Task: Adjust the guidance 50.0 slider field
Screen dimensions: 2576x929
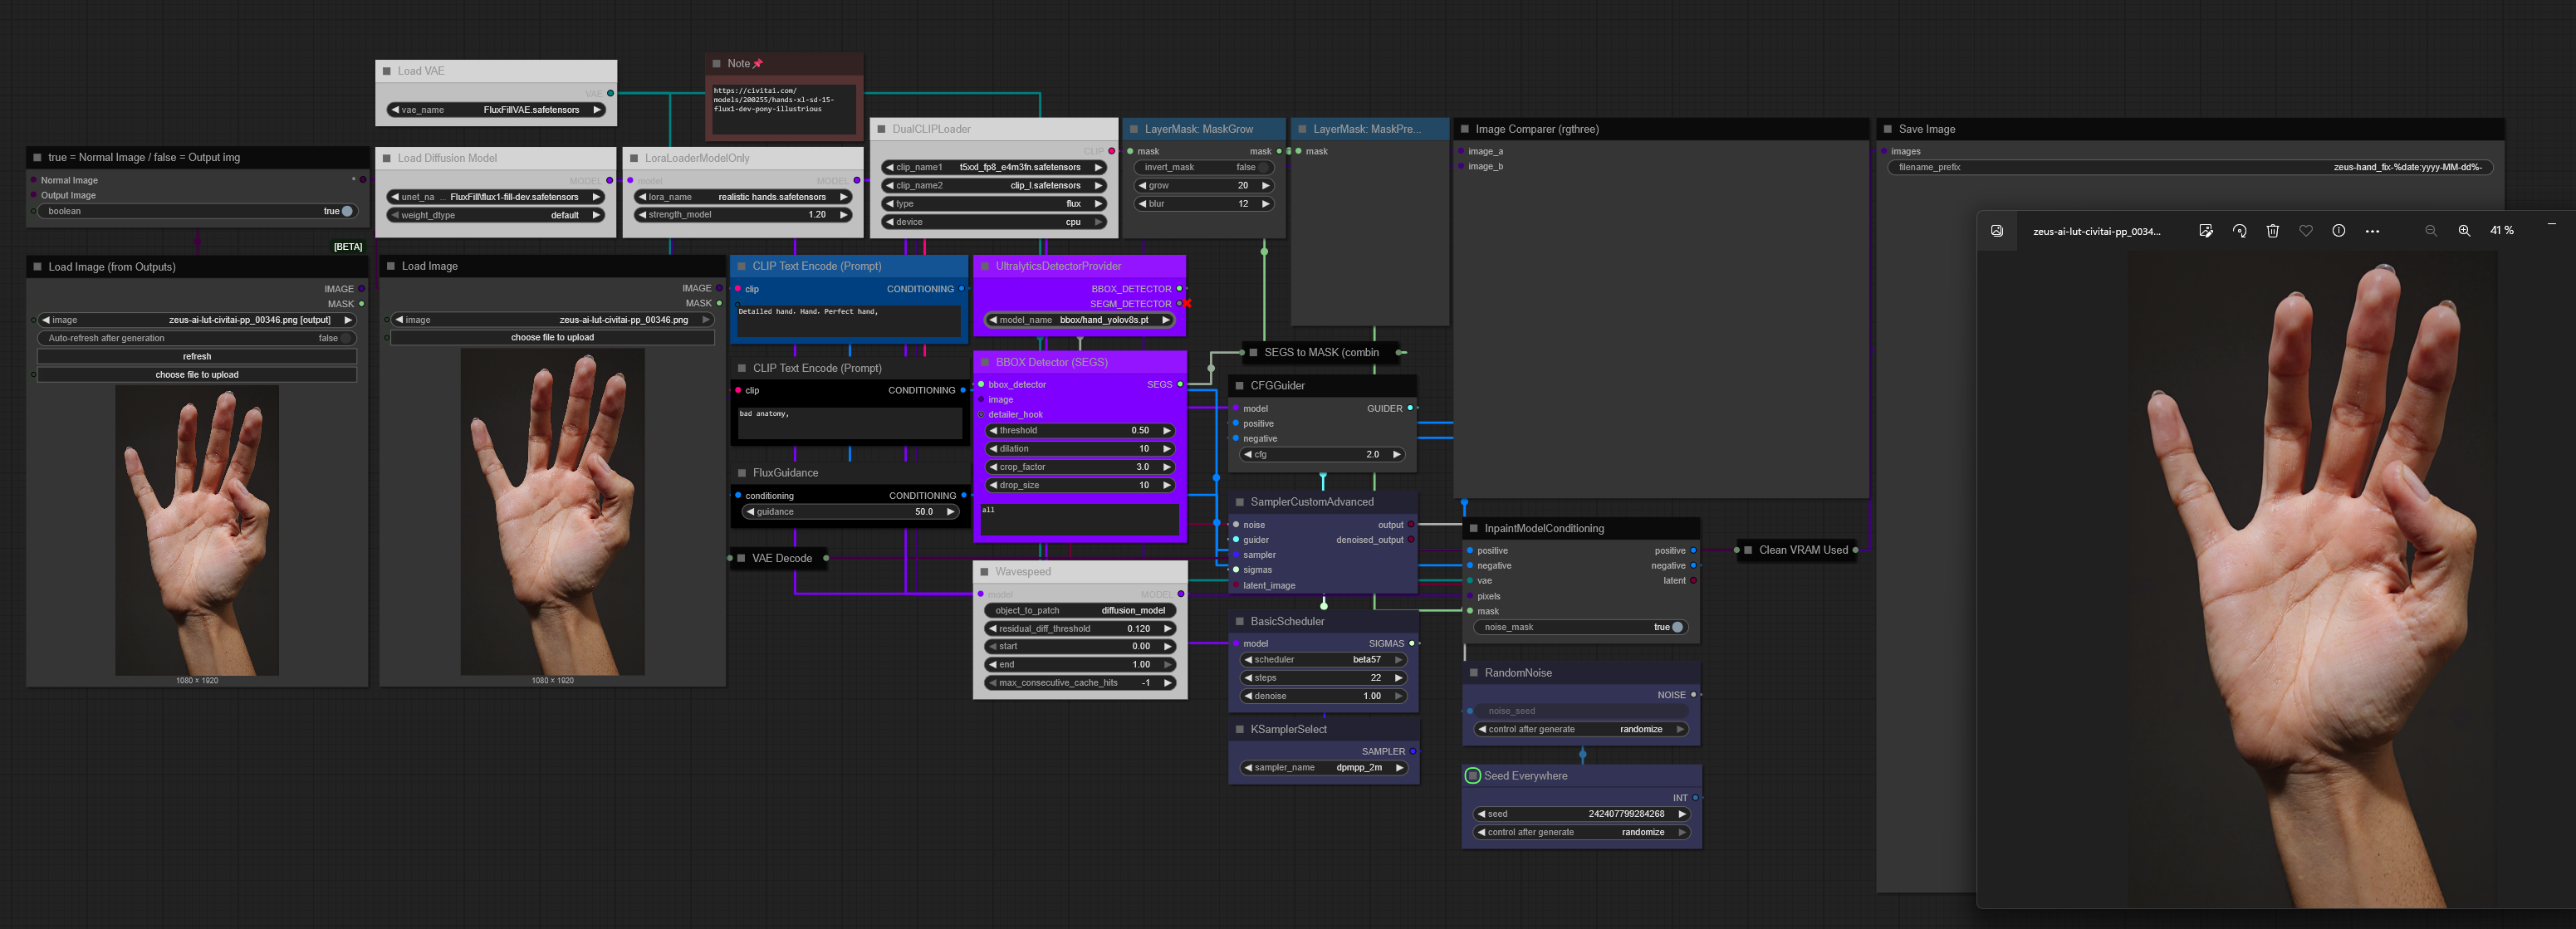Action: coord(850,512)
